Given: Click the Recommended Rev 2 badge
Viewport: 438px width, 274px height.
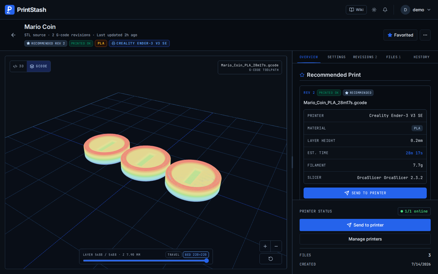Looking at the screenshot, I should pyautogui.click(x=46, y=44).
